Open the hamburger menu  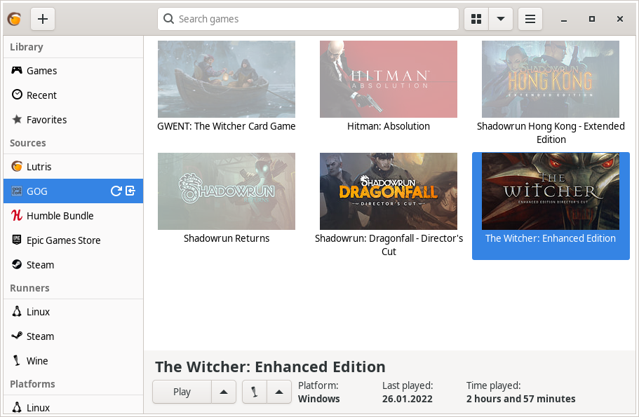pyautogui.click(x=530, y=19)
